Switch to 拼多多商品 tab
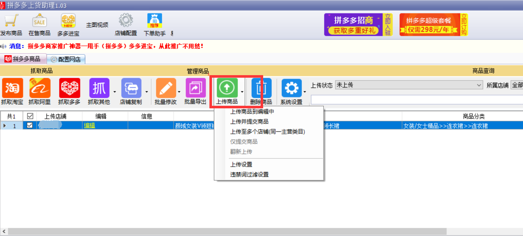 point(23,59)
